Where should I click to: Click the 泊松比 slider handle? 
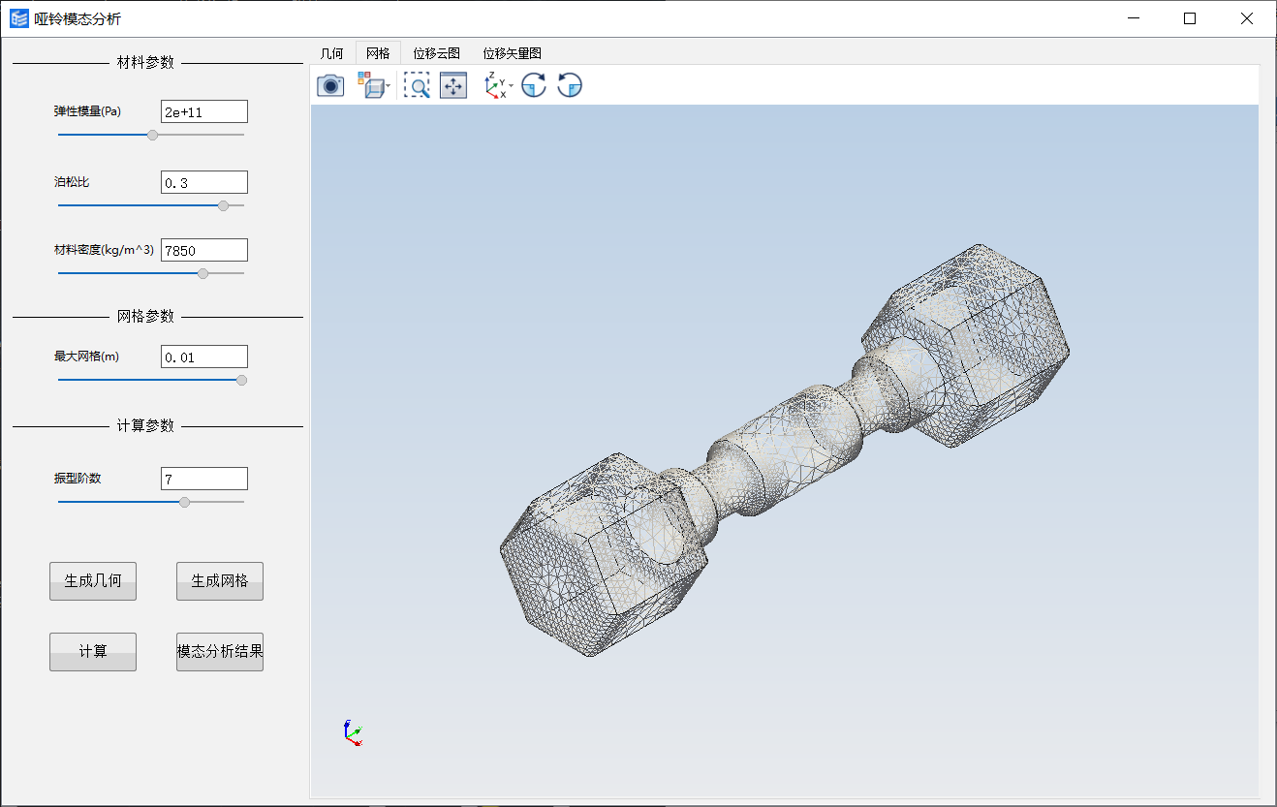click(x=224, y=205)
